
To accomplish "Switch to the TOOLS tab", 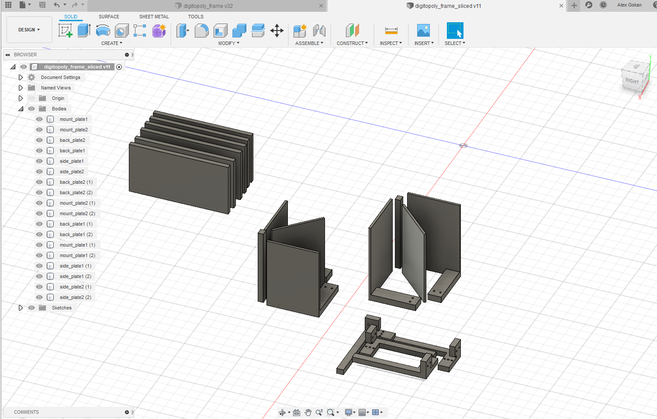I will pos(196,17).
